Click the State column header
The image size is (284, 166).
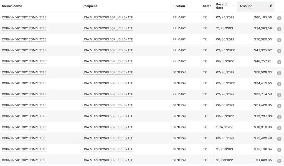tap(207, 6)
